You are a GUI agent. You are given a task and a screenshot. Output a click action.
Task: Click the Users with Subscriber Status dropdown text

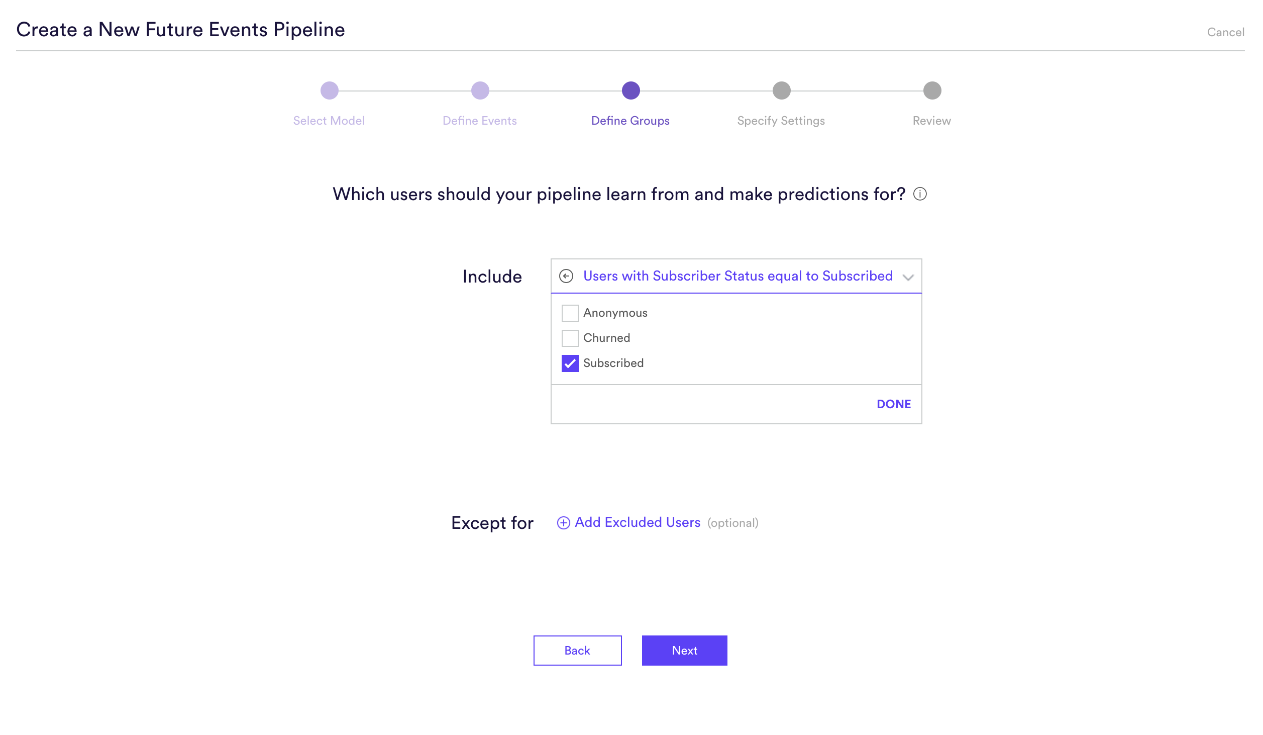[x=738, y=276]
